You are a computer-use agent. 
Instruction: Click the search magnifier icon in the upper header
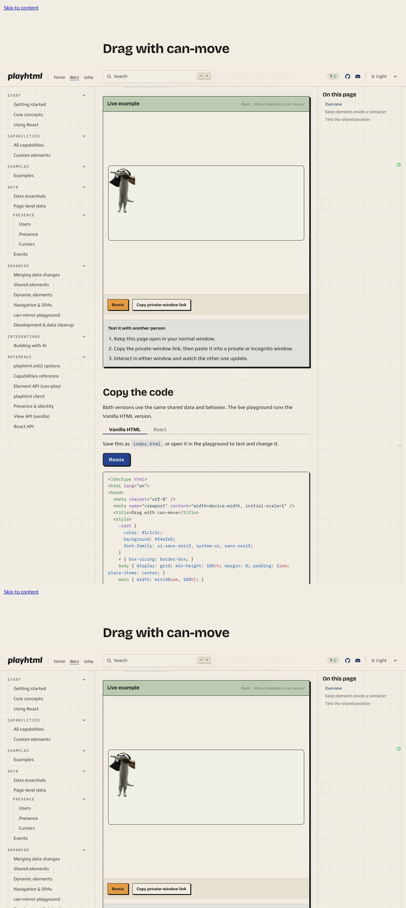(x=109, y=76)
